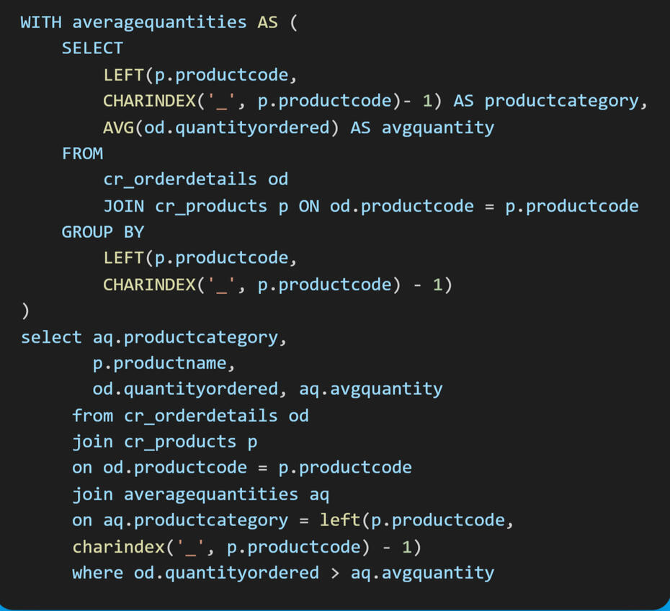Click the lowercase charindex function name

tap(118, 547)
